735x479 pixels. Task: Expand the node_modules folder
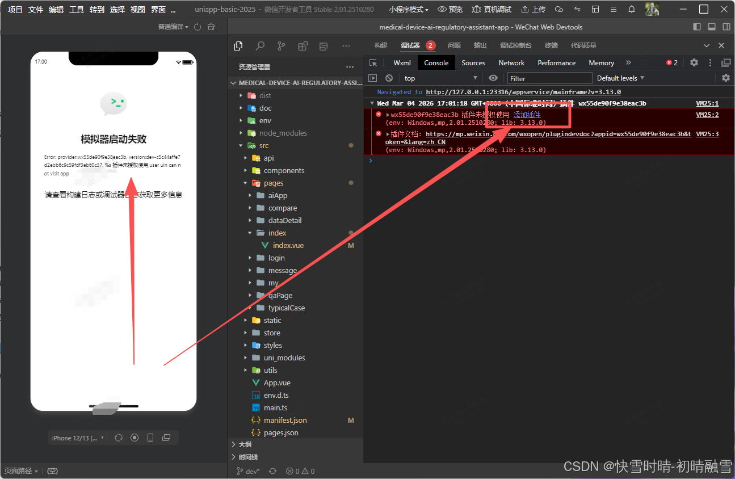295,133
